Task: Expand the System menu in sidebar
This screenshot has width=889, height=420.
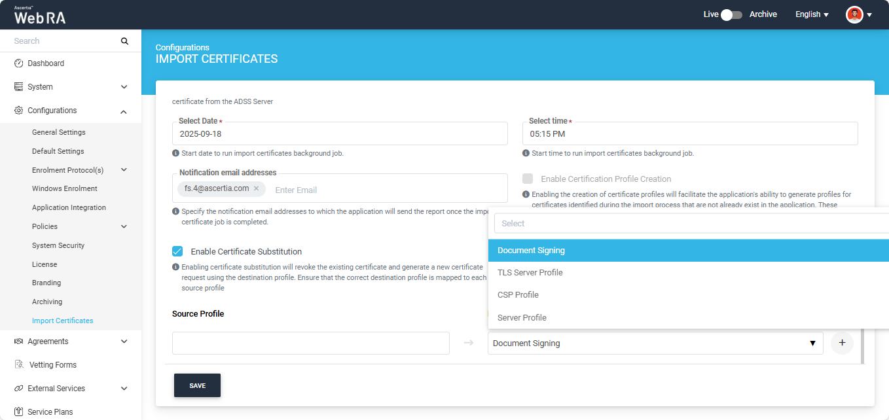Action: click(x=124, y=87)
